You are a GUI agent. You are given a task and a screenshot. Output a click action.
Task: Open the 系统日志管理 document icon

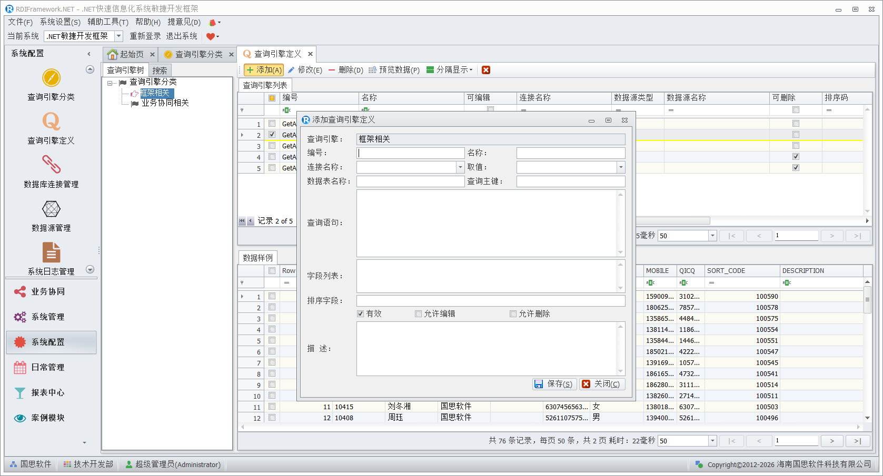click(51, 252)
